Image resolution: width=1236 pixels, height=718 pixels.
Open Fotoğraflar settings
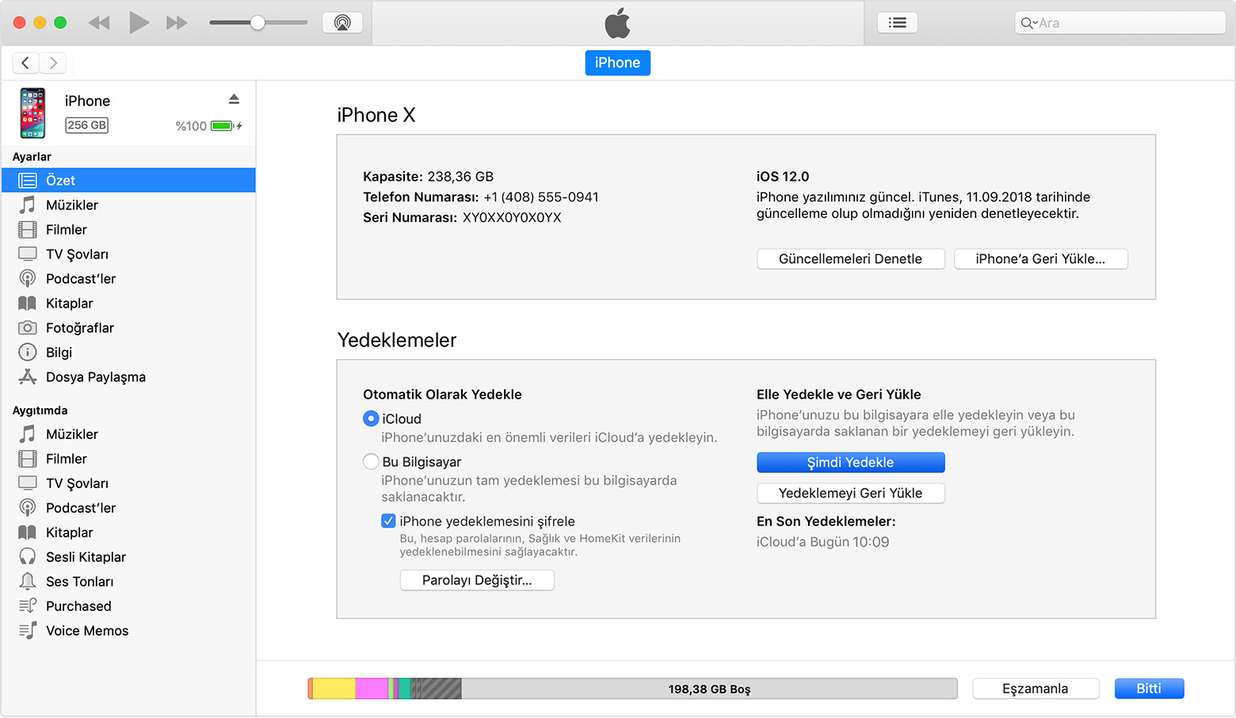click(128, 327)
